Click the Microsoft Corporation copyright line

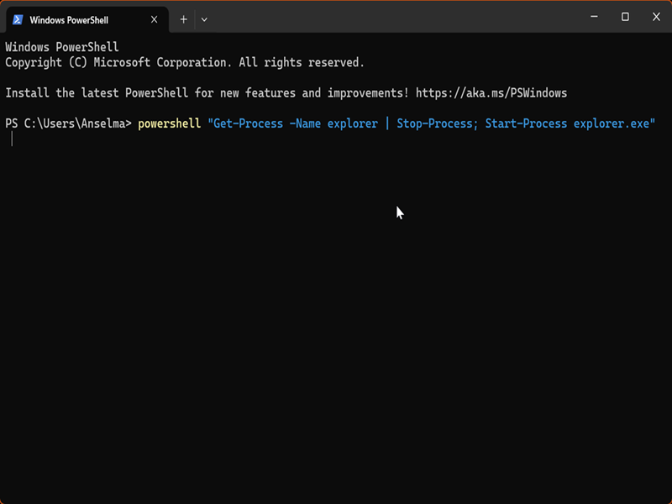point(185,62)
